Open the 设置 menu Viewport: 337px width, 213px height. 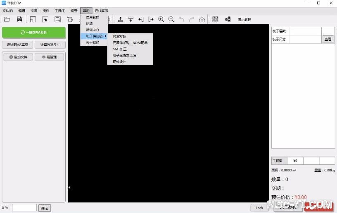pos(74,10)
